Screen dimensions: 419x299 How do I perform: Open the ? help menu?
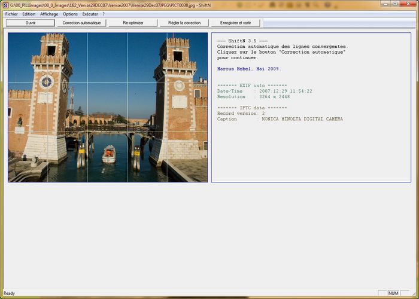coord(104,14)
